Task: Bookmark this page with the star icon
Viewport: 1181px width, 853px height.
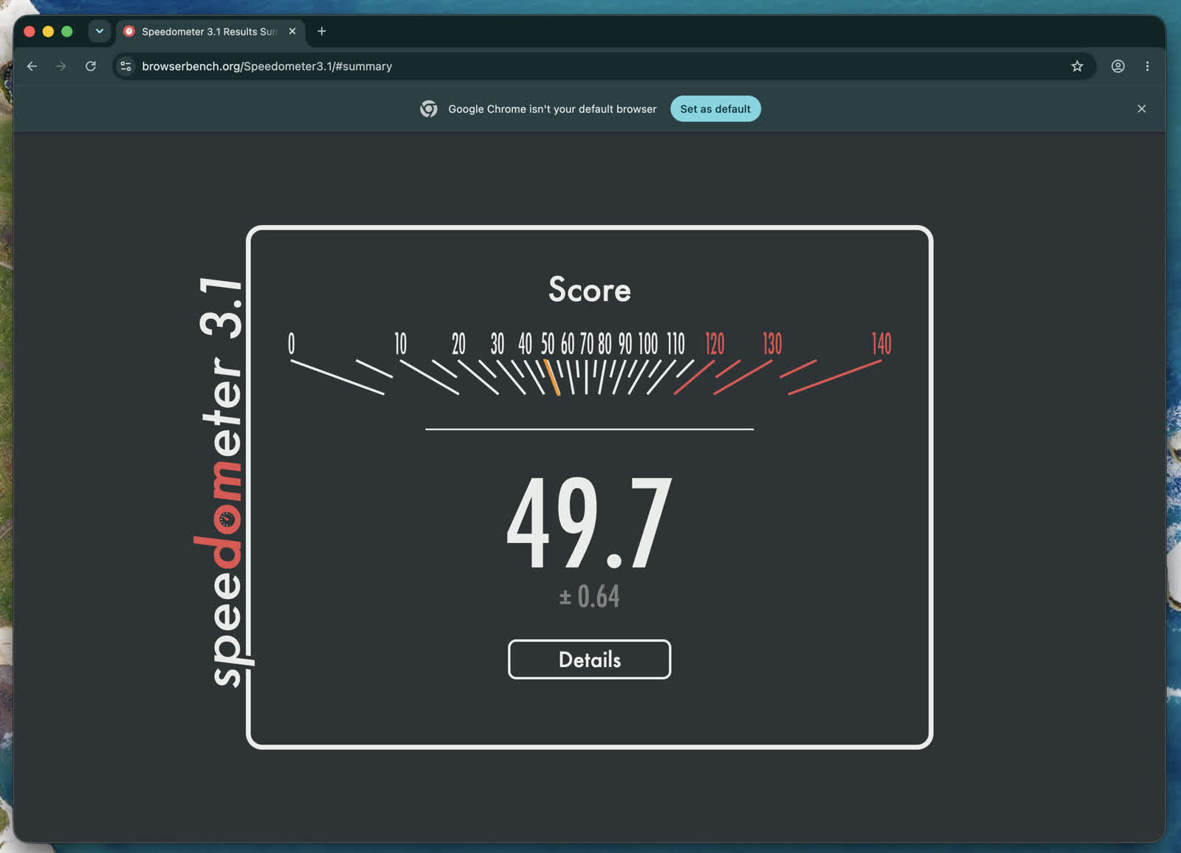Action: pos(1077,66)
